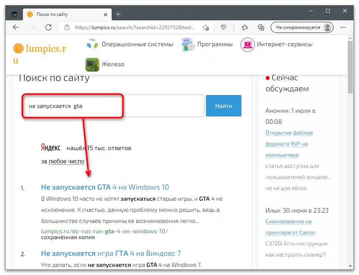Click the Операционные системы icon
This screenshot has width=359, height=275.
[92, 44]
